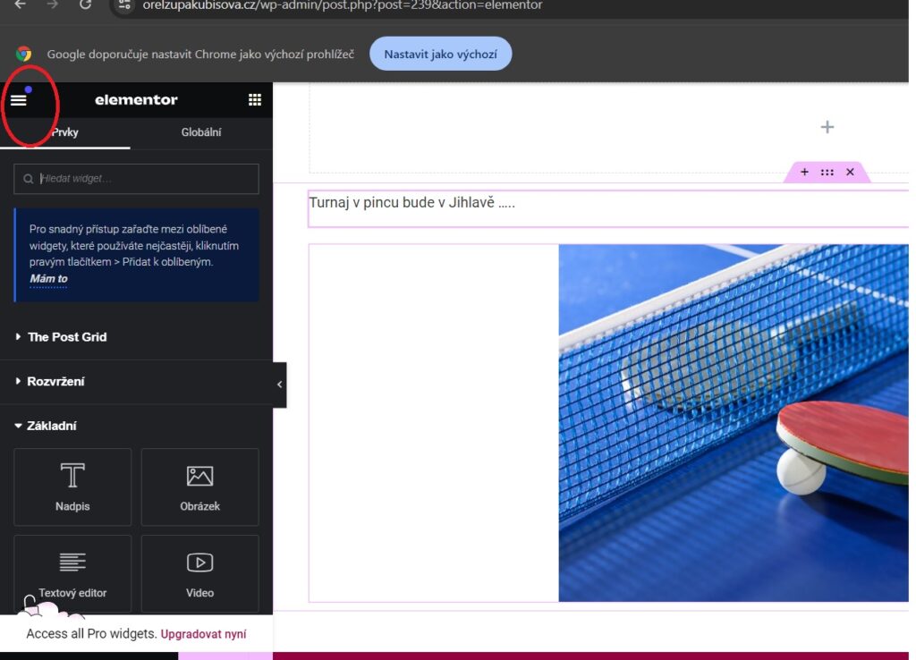Screen dimensions: 916x660
Task: Click the Chrome logo in the info bar
Action: point(24,54)
